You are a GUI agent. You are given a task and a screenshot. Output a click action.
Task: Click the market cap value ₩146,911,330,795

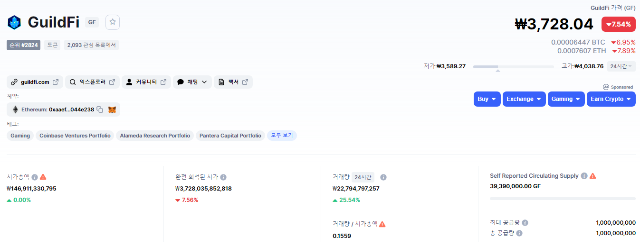31,188
